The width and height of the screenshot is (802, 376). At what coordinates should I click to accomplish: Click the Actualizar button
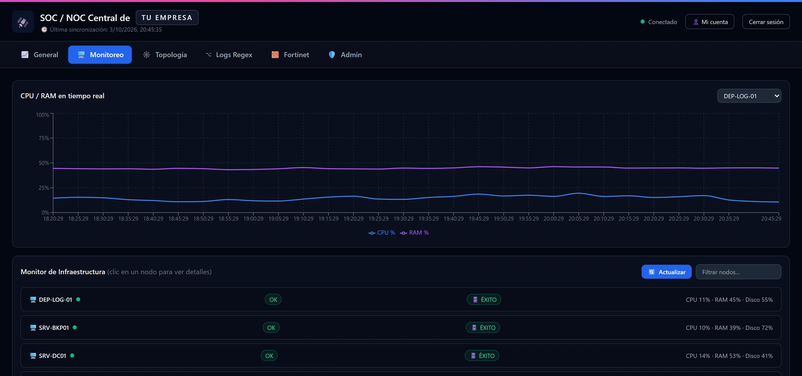coord(667,272)
